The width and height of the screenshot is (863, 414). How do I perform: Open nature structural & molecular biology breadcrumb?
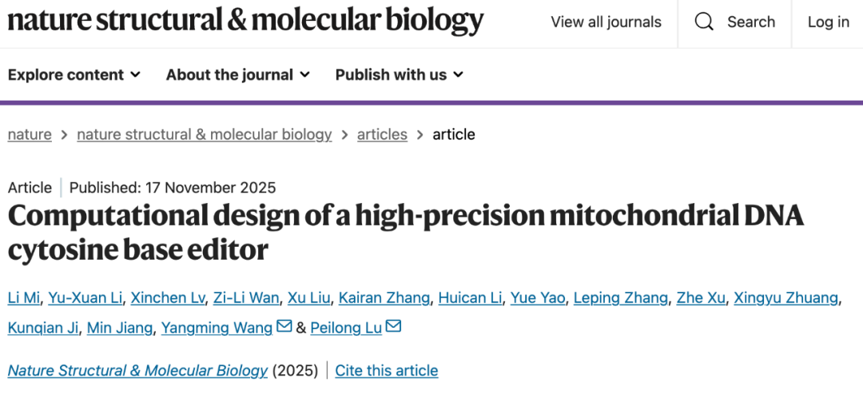(204, 134)
